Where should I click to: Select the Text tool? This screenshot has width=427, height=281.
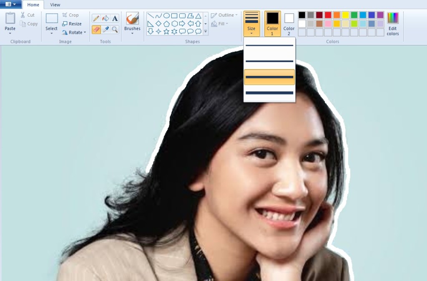[x=115, y=18]
